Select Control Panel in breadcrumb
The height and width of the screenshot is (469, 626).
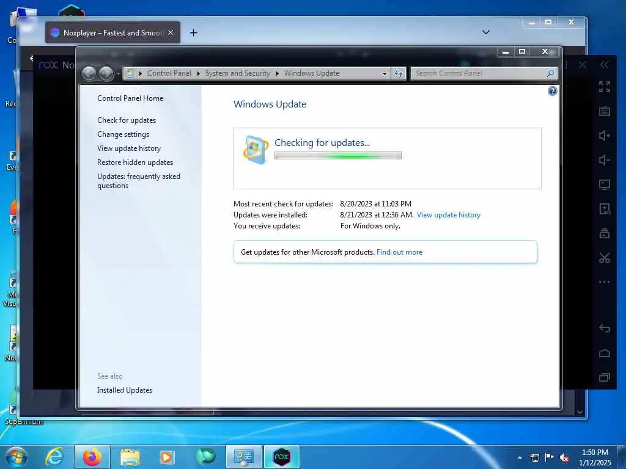(x=169, y=73)
